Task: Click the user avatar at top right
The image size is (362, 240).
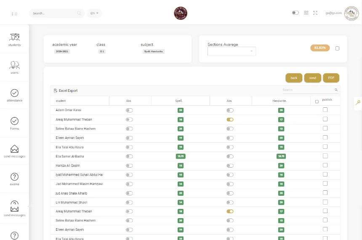Action: 351,13
